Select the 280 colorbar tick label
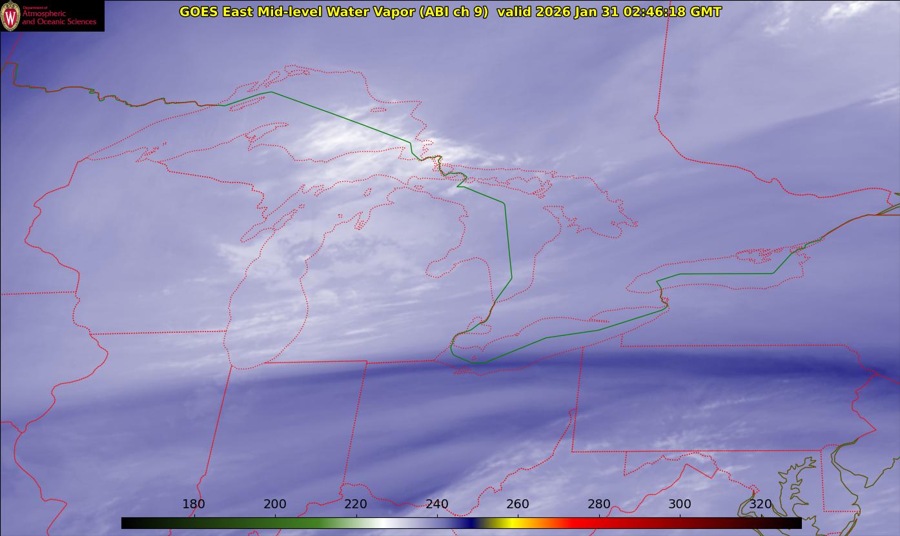The image size is (900, 536). (x=599, y=504)
